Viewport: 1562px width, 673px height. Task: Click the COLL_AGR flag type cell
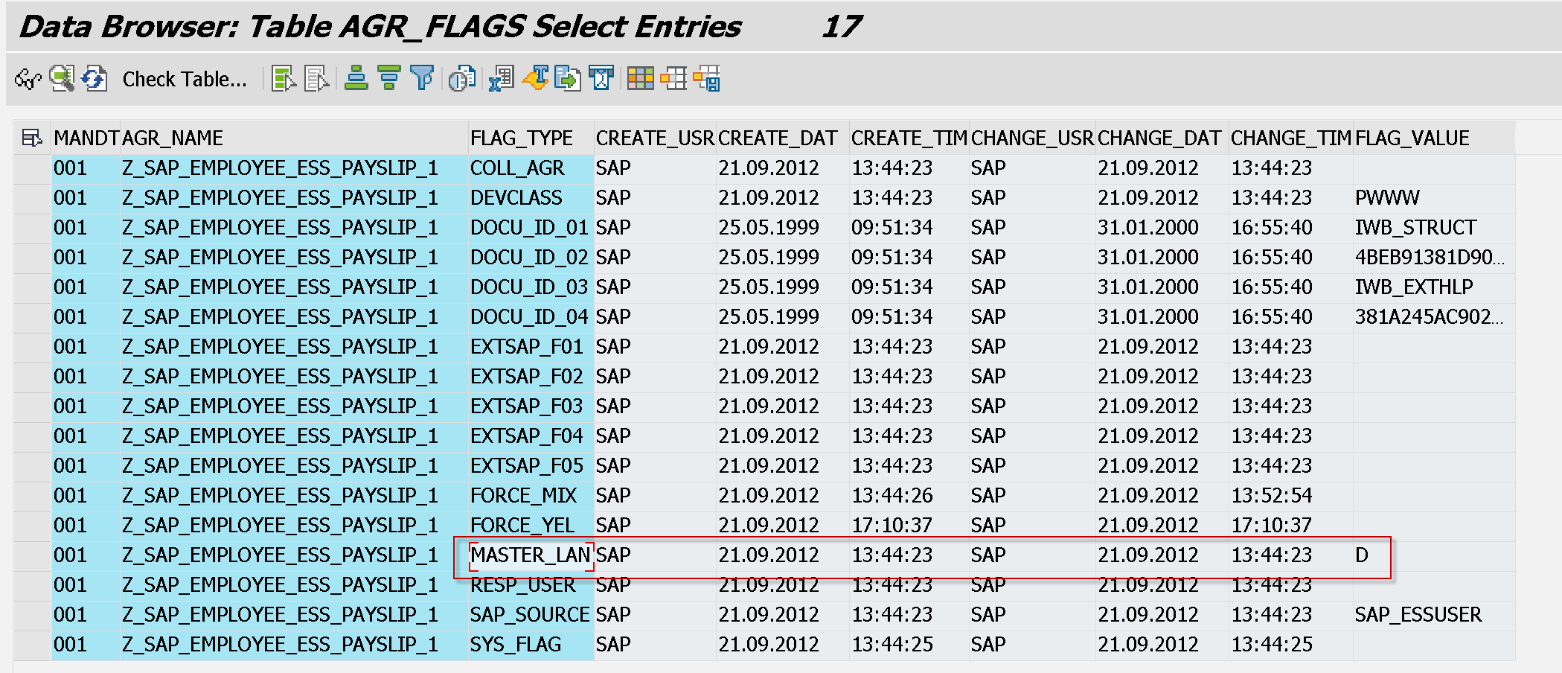[x=531, y=168]
